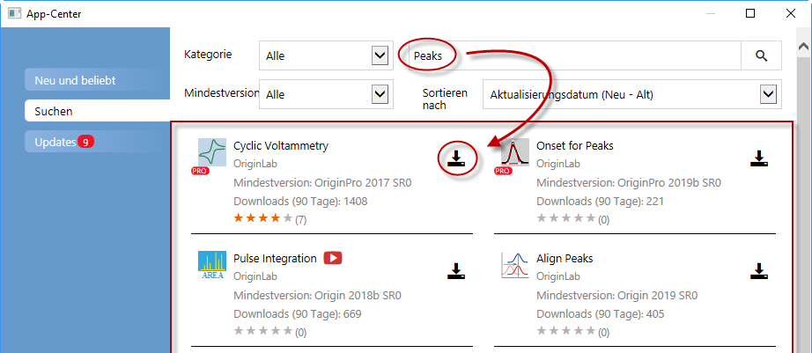The height and width of the screenshot is (353, 812).
Task: Open the Cyclic Voltammetry app icon
Action: [x=212, y=151]
